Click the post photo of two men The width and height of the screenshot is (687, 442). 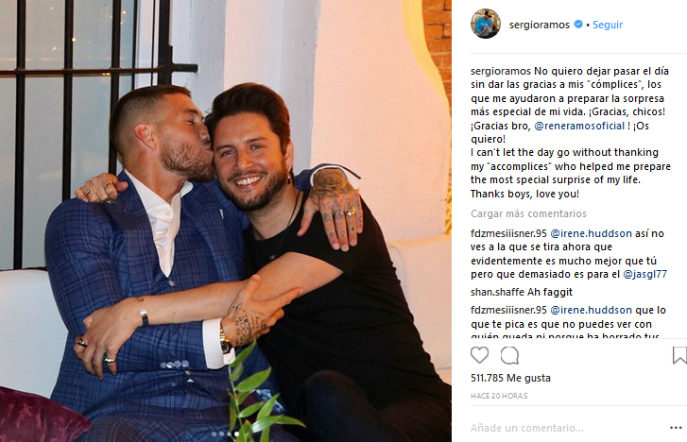pyautogui.click(x=226, y=221)
